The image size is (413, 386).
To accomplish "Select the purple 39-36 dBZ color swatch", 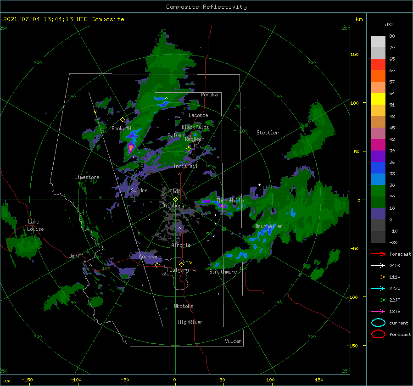I will 378,157.
